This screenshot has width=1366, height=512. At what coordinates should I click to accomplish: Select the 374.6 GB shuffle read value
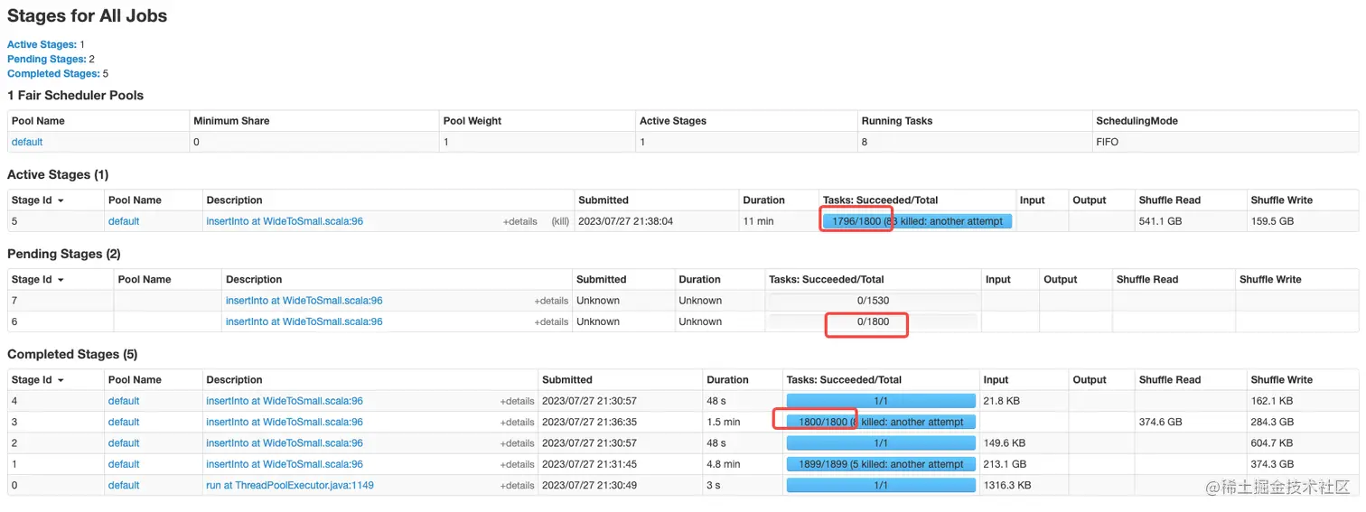pyautogui.click(x=1161, y=422)
